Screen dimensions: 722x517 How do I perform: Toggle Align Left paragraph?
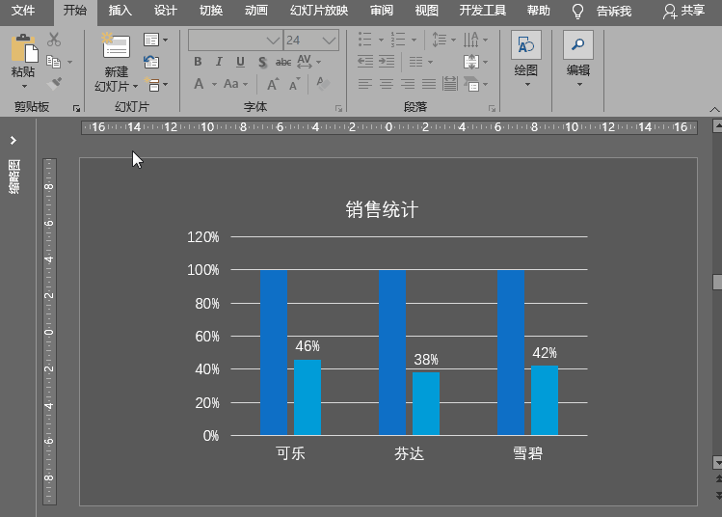click(365, 84)
